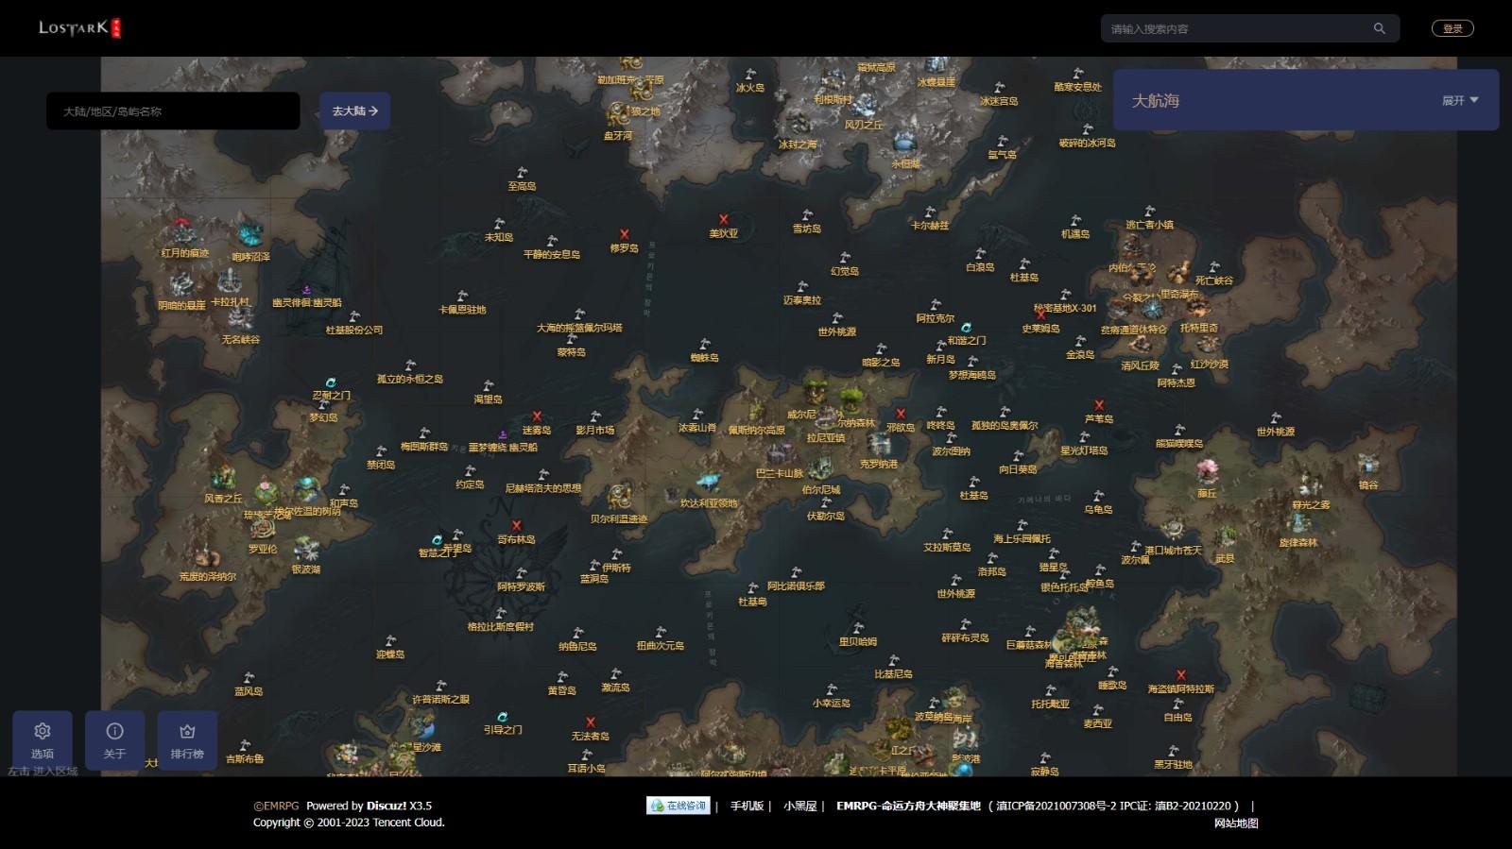The image size is (1512, 849).
Task: Click the 扭曲次元岛 island marker
Action: pos(660,633)
